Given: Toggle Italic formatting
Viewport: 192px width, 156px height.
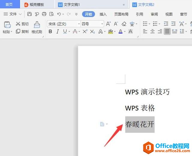Looking at the screenshot, I should click(x=58, y=31).
